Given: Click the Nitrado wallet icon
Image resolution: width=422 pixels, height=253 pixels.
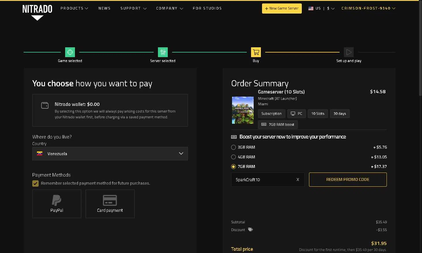Looking at the screenshot, I should [45, 105].
